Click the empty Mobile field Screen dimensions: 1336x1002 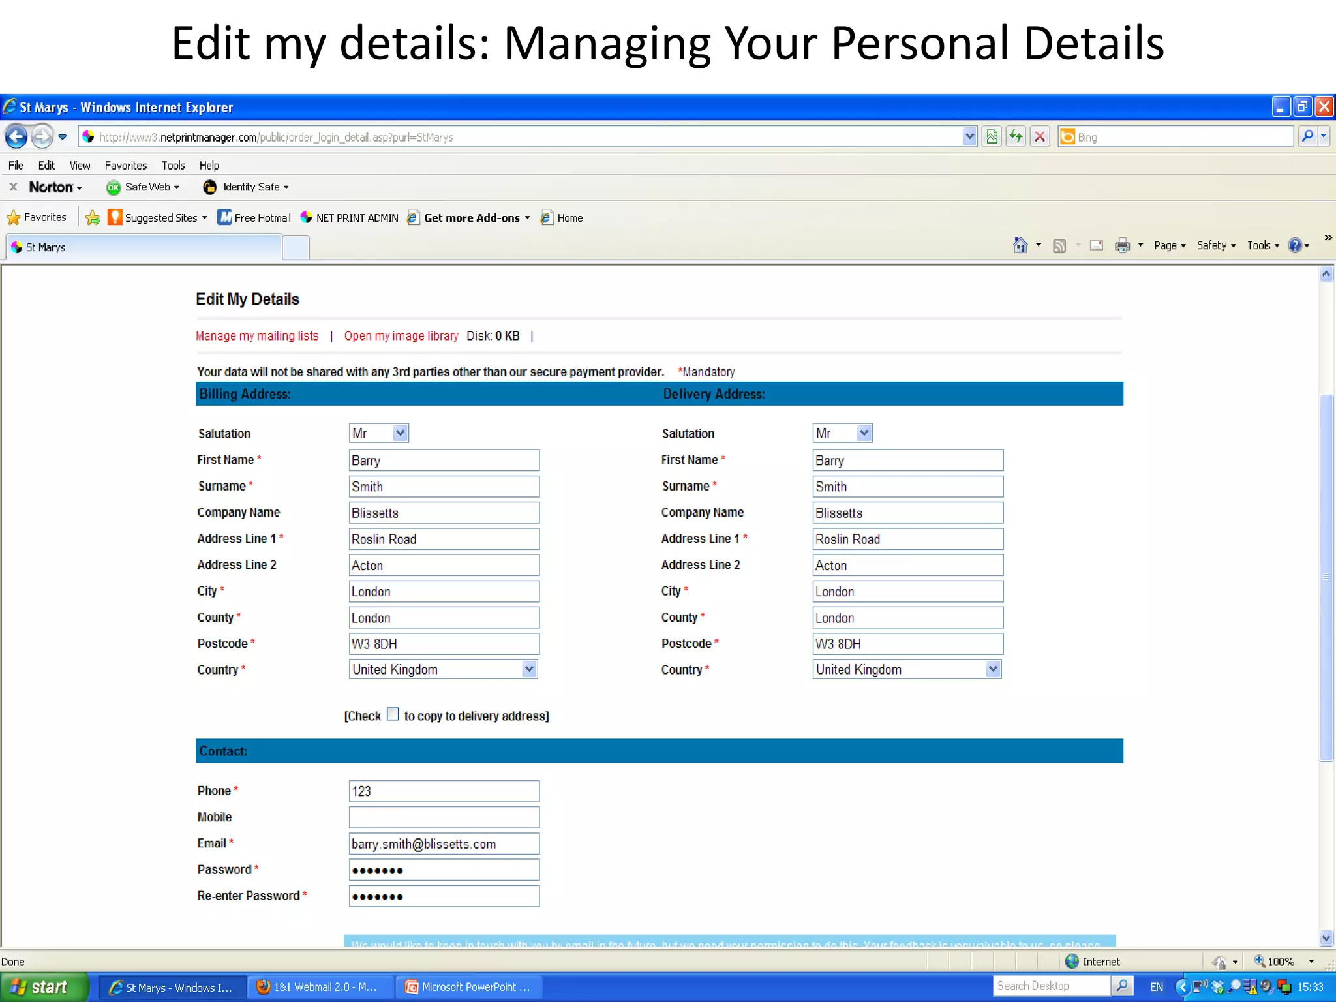point(444,817)
